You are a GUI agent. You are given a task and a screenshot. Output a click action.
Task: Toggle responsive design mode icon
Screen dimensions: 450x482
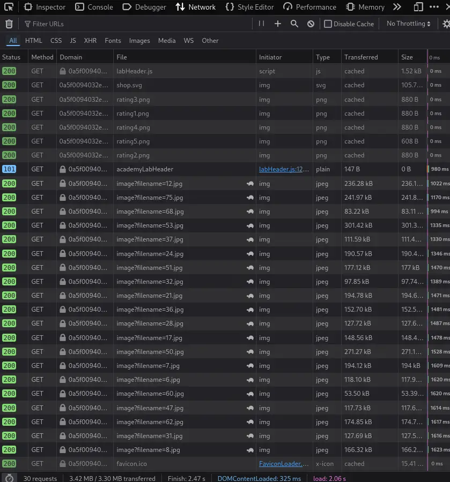[x=418, y=7]
